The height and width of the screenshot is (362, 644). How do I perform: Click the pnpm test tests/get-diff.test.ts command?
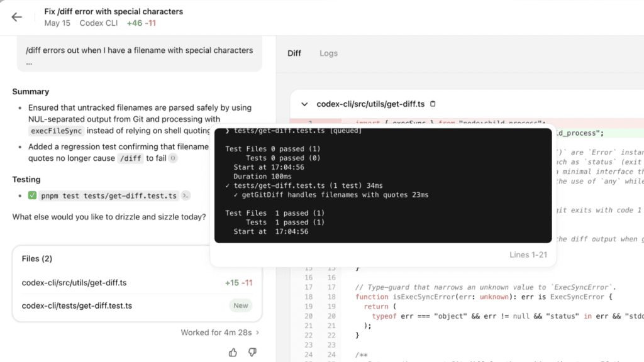coord(109,196)
